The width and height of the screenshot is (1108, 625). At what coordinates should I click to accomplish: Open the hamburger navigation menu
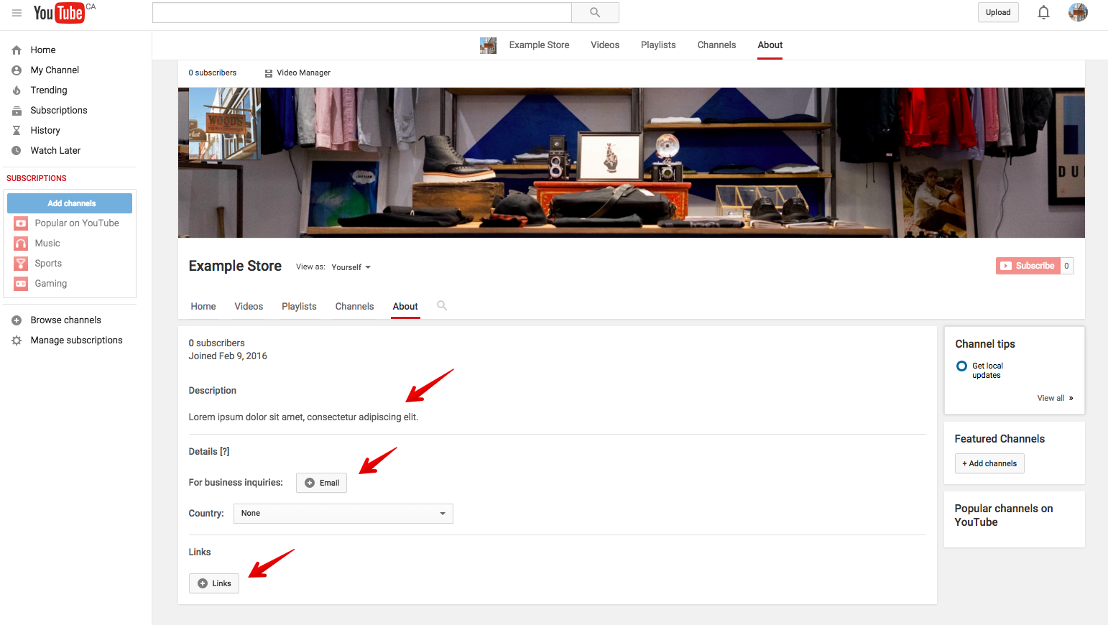pyautogui.click(x=17, y=12)
